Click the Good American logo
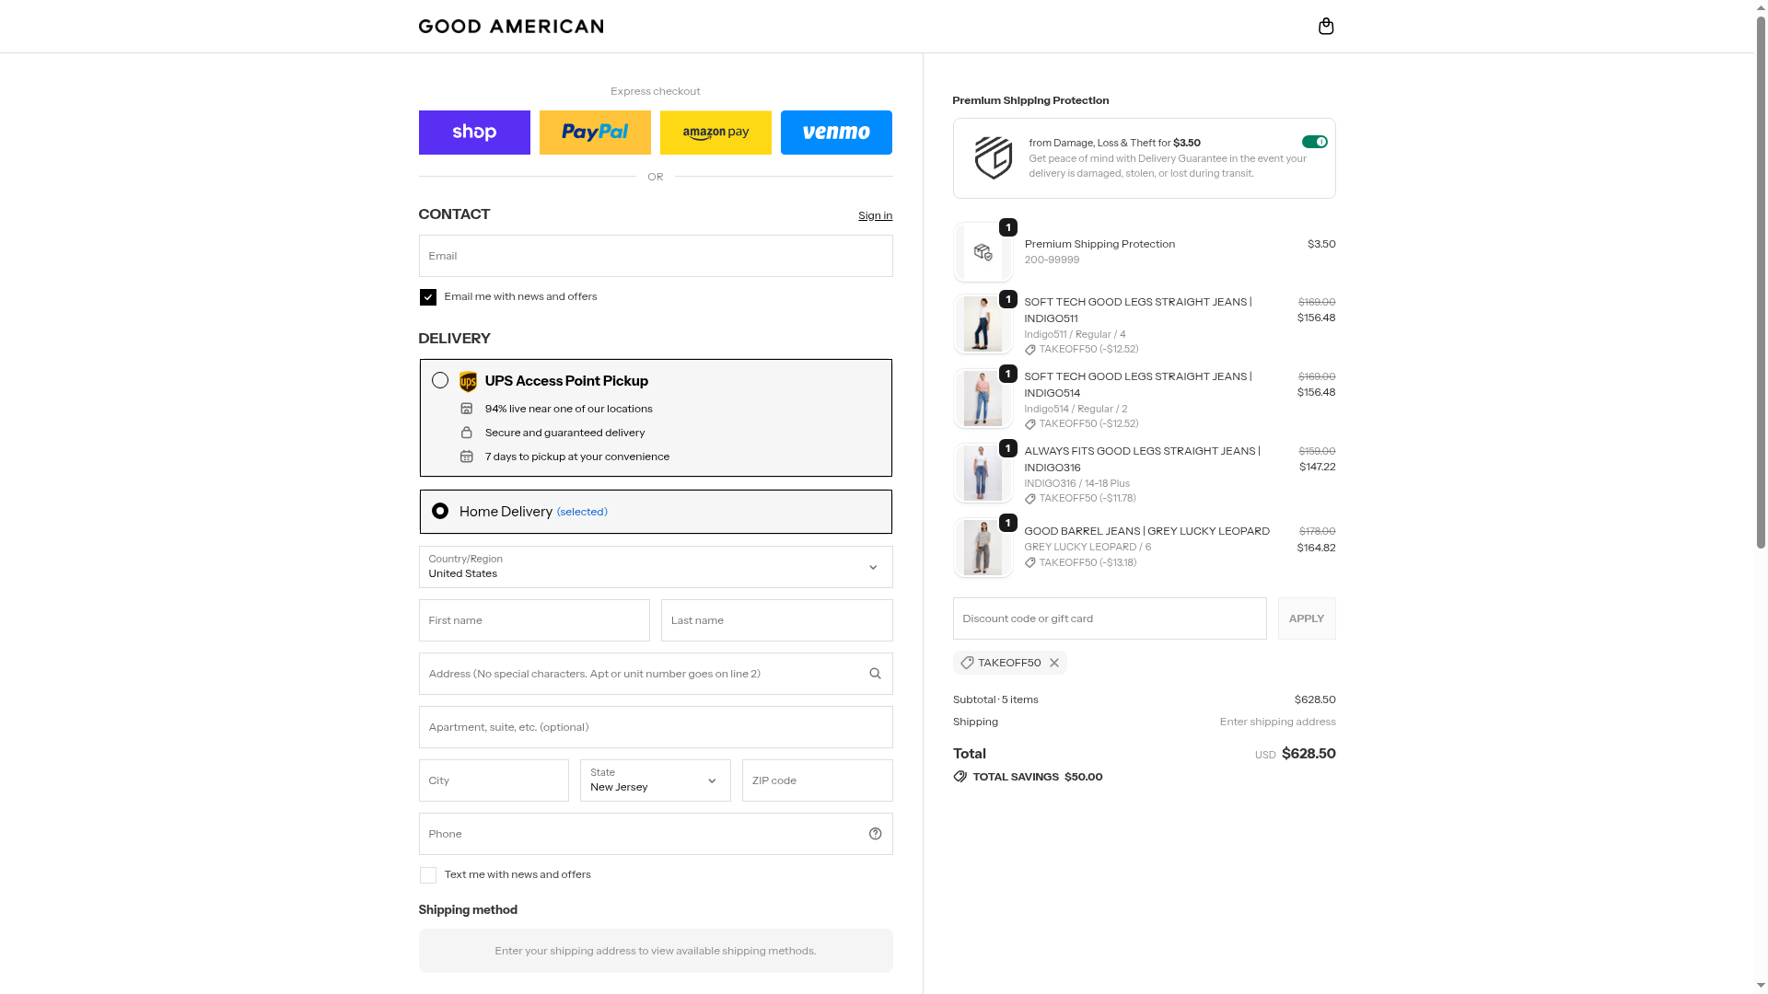The height and width of the screenshot is (994, 1768). coord(511,26)
